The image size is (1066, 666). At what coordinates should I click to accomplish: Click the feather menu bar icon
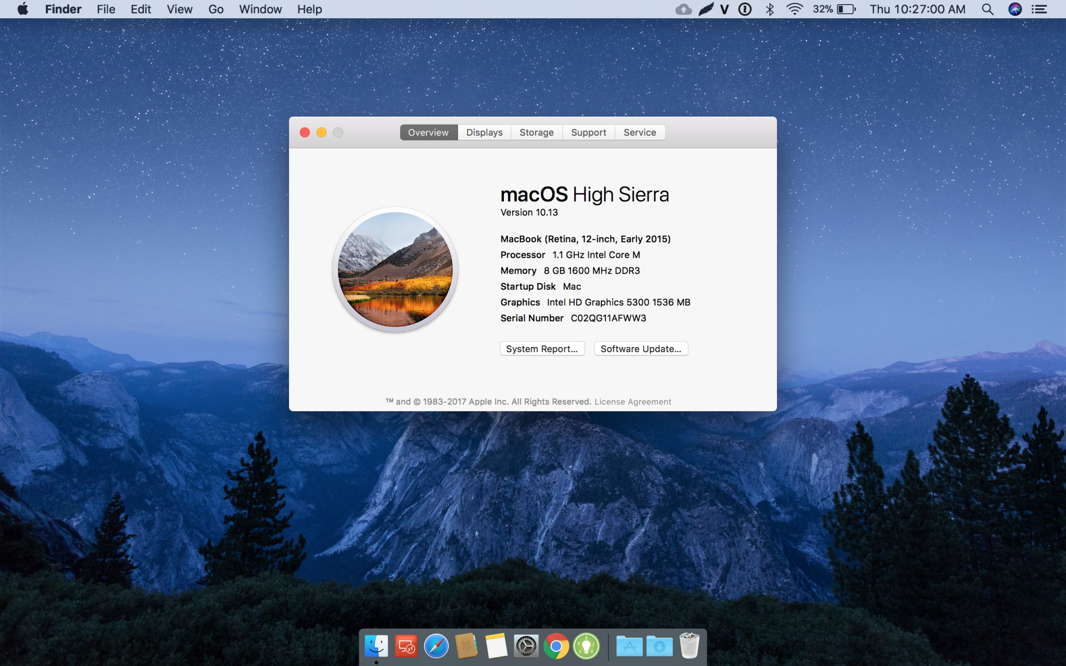(706, 9)
